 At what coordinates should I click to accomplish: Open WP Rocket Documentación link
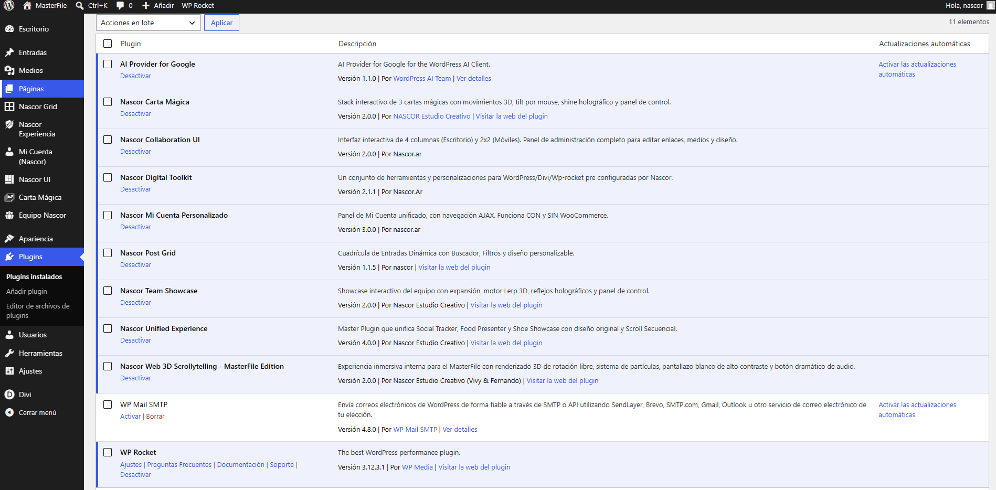[241, 465]
